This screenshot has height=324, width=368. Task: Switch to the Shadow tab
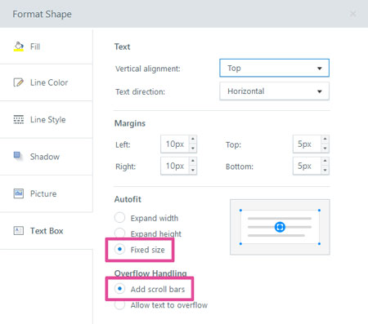46,157
